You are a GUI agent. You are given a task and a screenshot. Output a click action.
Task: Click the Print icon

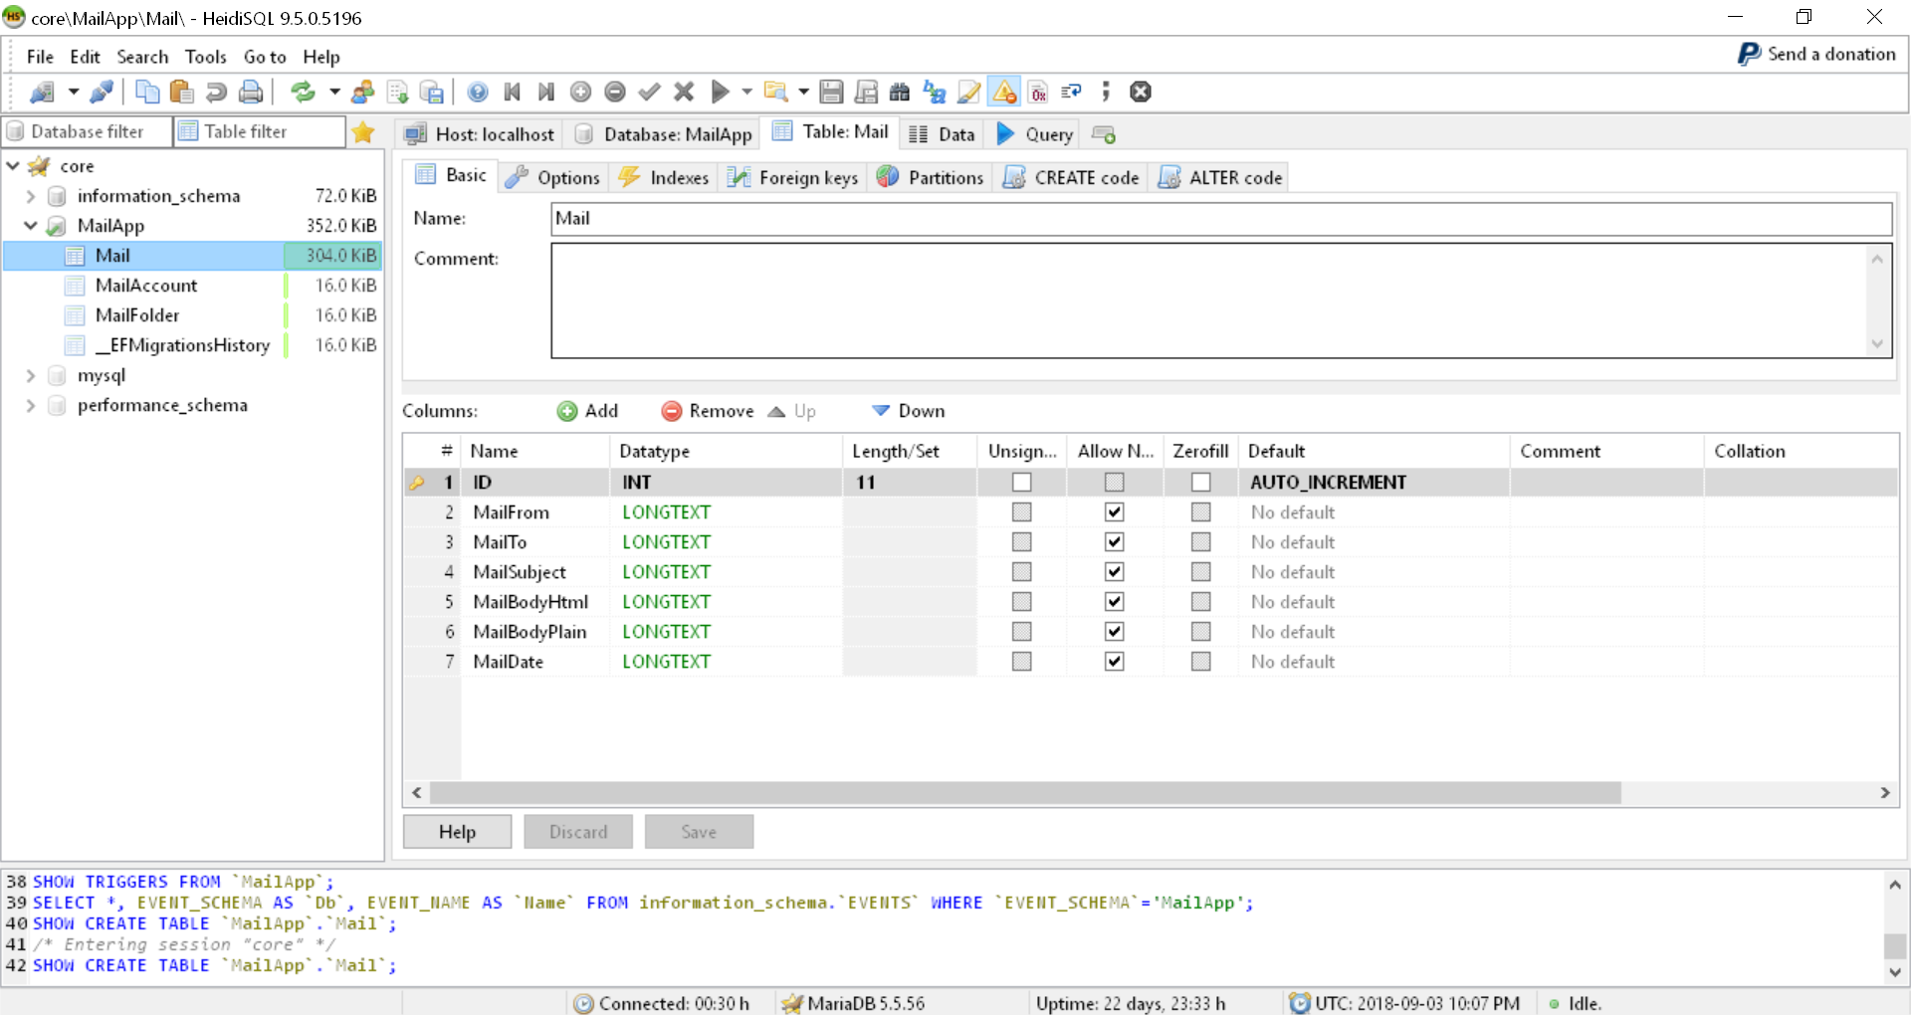[251, 93]
